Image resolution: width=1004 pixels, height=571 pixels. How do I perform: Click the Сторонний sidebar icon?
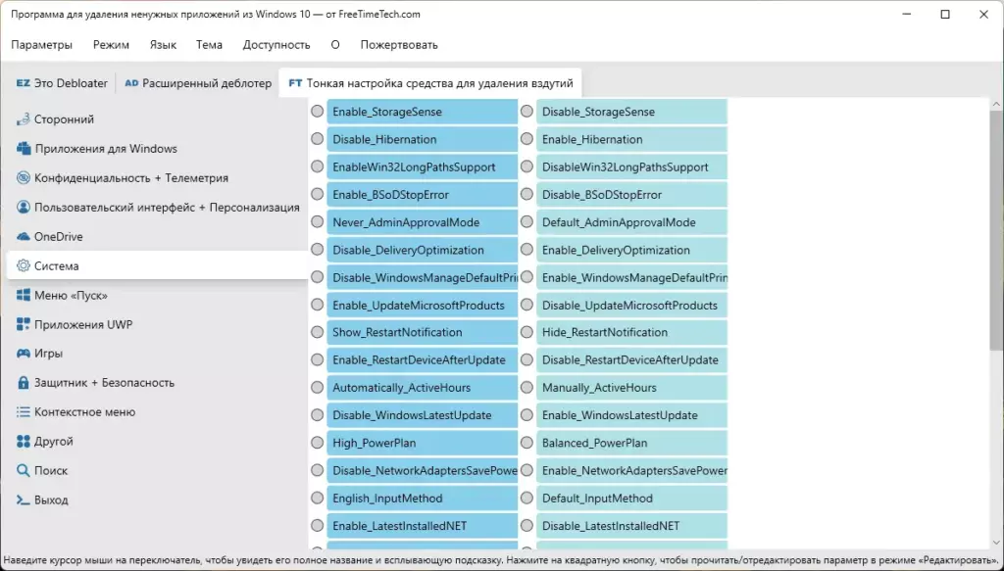click(x=24, y=119)
